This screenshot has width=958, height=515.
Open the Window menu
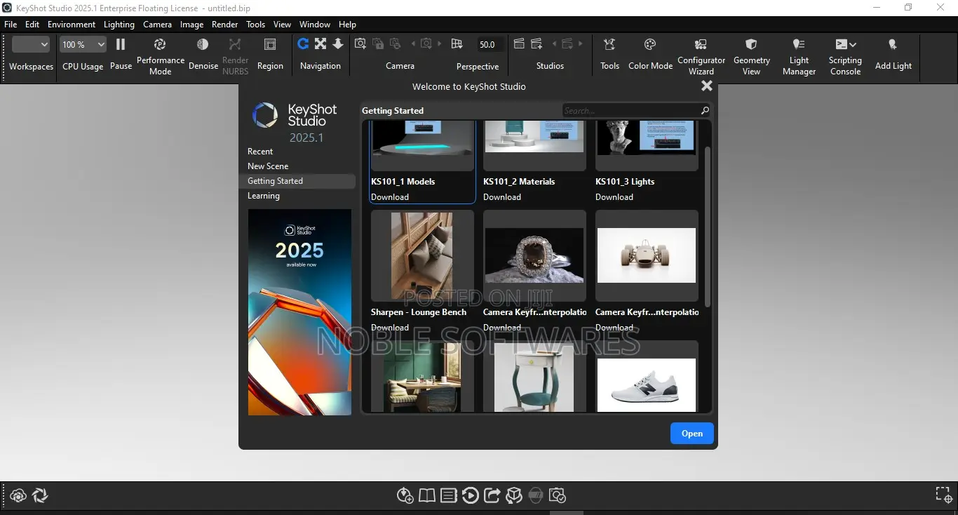tap(315, 24)
